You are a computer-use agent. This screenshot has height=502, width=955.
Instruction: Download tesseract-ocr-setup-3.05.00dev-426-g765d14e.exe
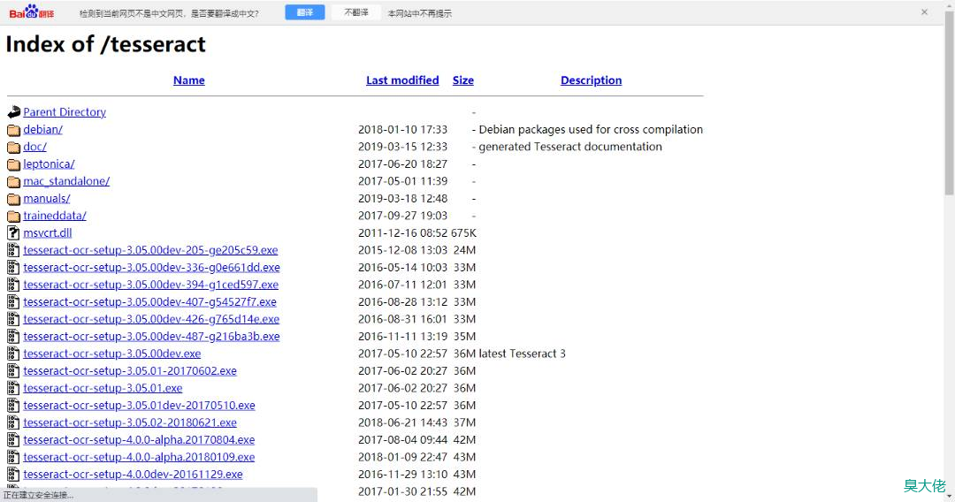click(x=152, y=319)
